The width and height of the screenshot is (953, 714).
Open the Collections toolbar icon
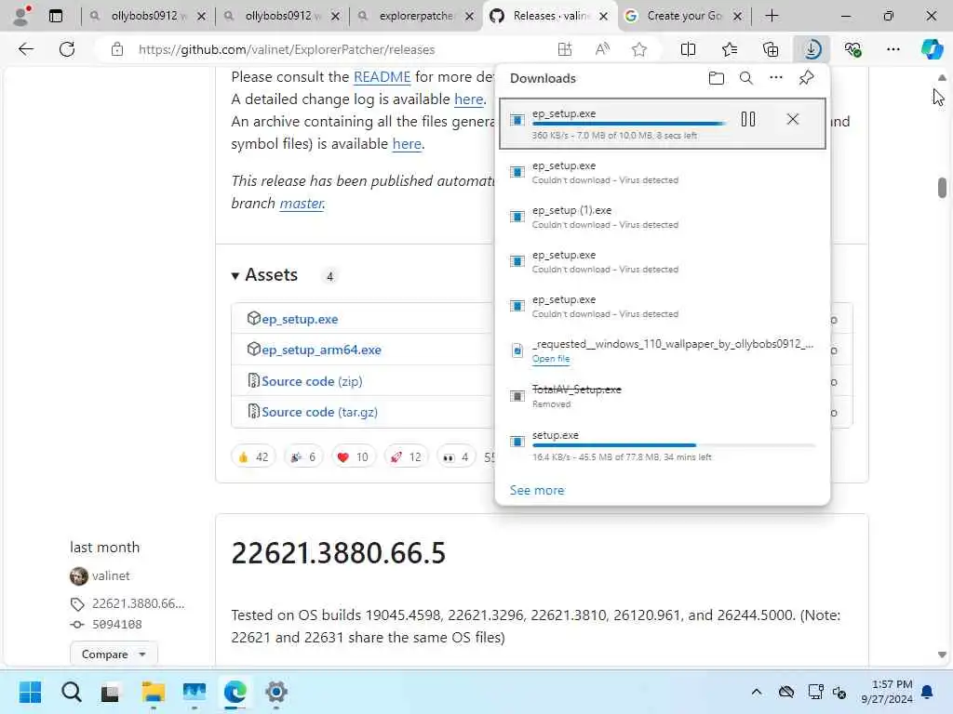(x=770, y=49)
